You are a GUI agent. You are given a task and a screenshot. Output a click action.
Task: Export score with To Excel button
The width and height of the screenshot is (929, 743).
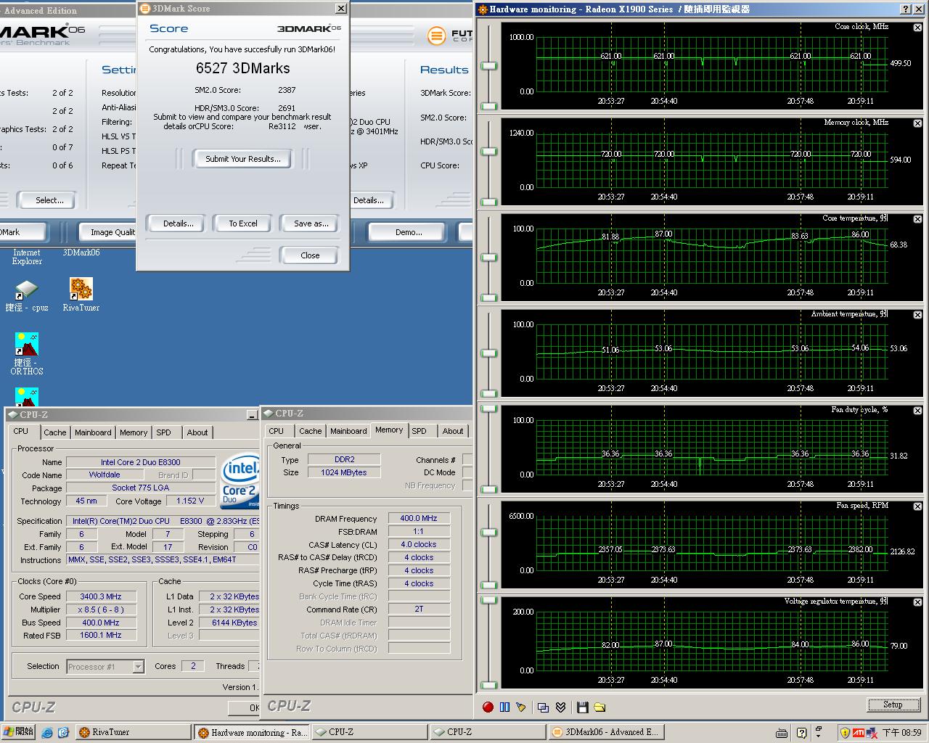pos(243,223)
